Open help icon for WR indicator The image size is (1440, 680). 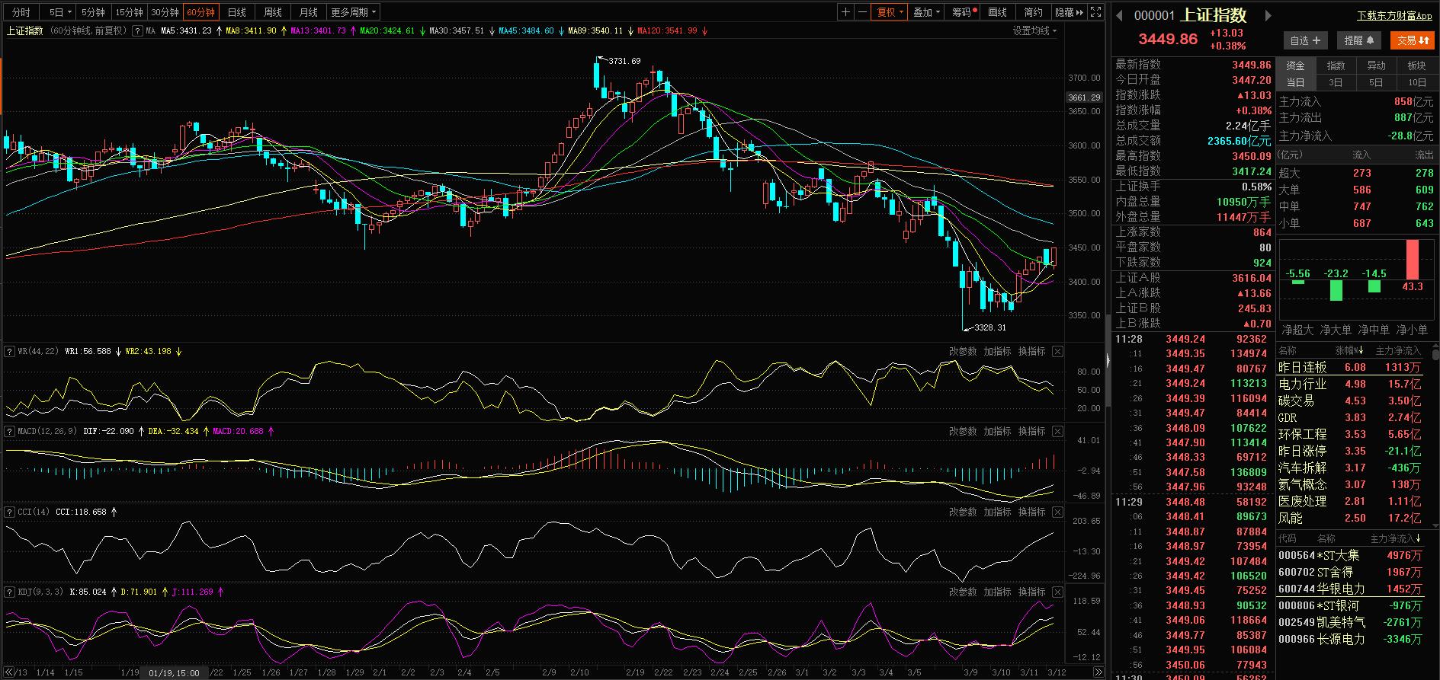(10, 352)
